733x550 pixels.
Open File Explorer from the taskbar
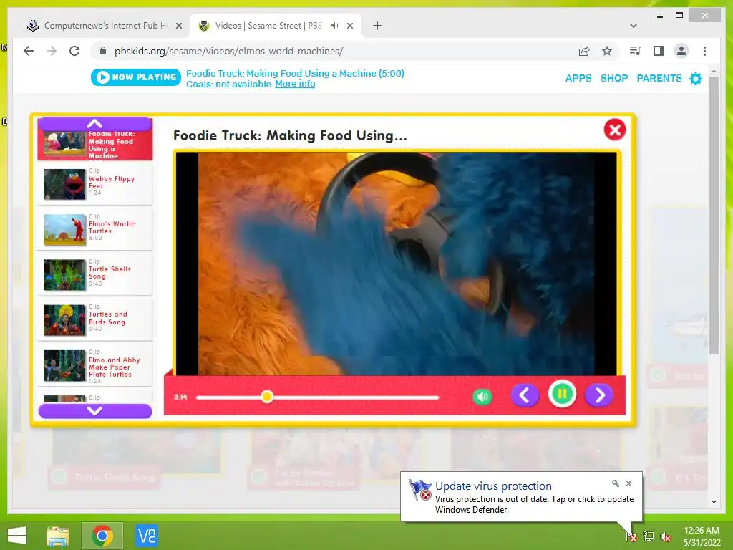tap(58, 536)
